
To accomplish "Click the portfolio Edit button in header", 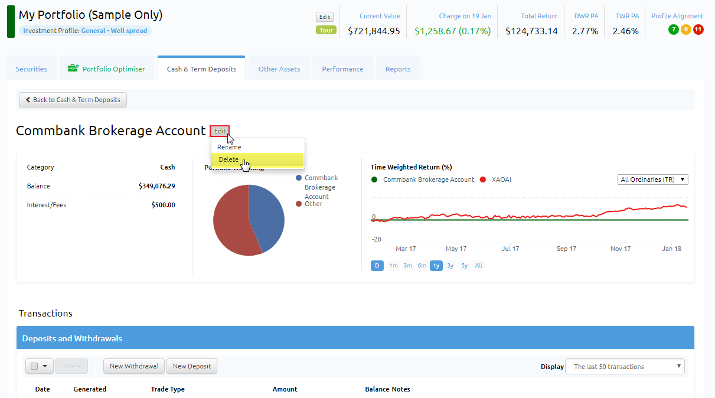I will click(x=324, y=17).
